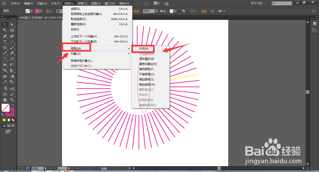
Task: Open the zoom level 120% dropdown
Action: 45,168
